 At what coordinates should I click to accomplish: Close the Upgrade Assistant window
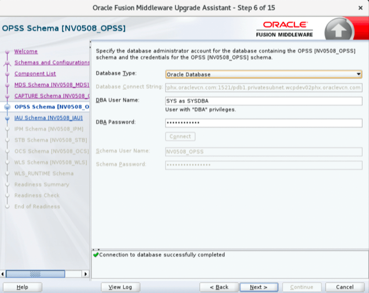pos(360,8)
